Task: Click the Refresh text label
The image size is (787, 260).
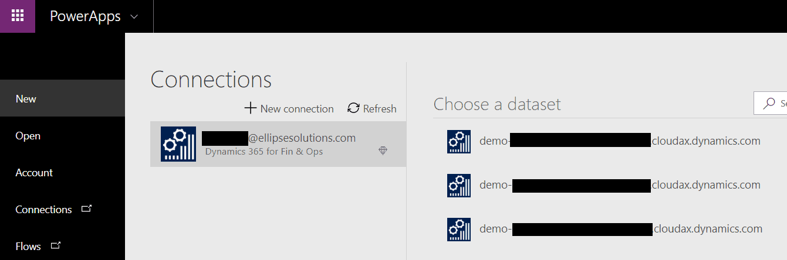Action: (x=380, y=108)
